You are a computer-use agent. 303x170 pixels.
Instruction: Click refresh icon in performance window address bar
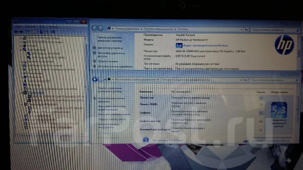[x=245, y=80]
